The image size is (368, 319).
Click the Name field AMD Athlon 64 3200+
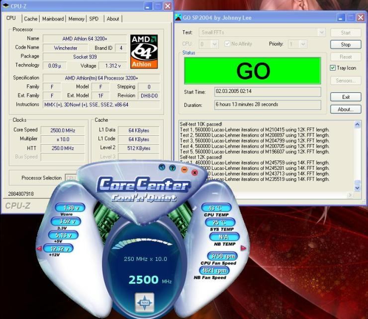85,39
